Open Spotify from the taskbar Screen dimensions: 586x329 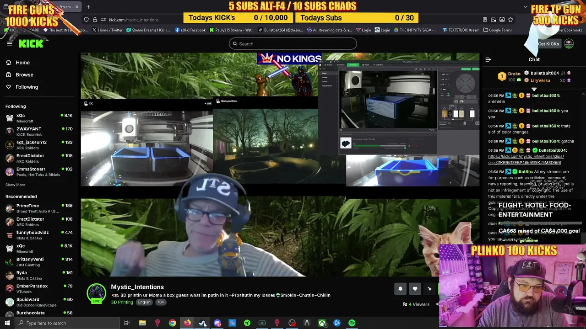[352, 323]
